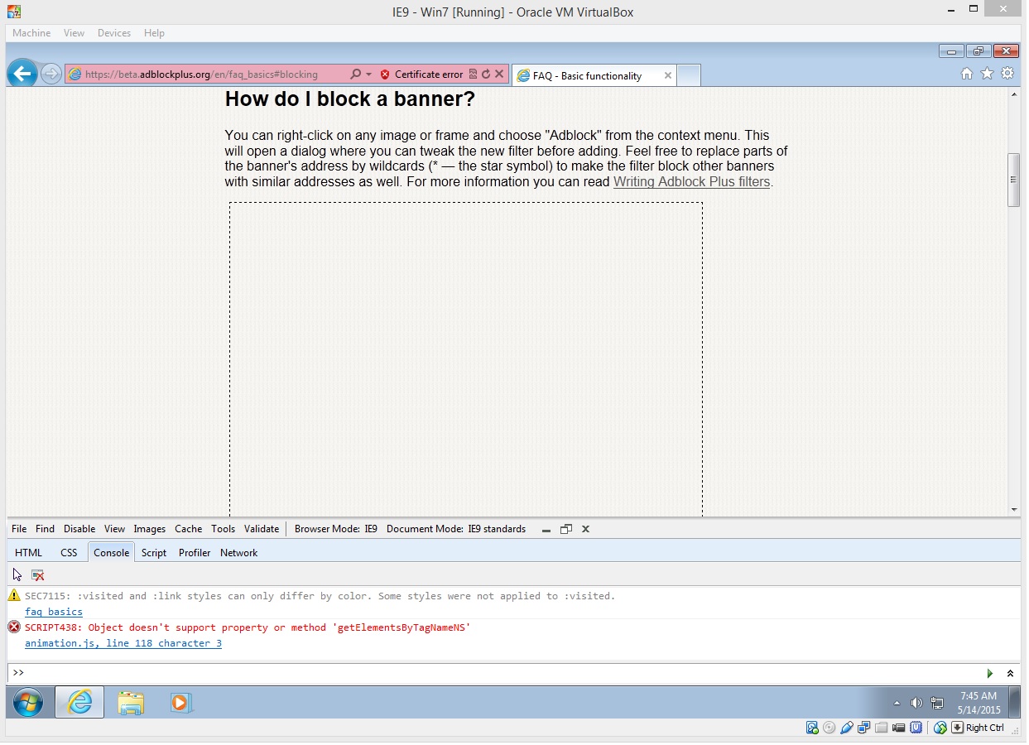The image size is (1029, 745).
Task: Open the IE Home page icon
Action: pyautogui.click(x=967, y=74)
